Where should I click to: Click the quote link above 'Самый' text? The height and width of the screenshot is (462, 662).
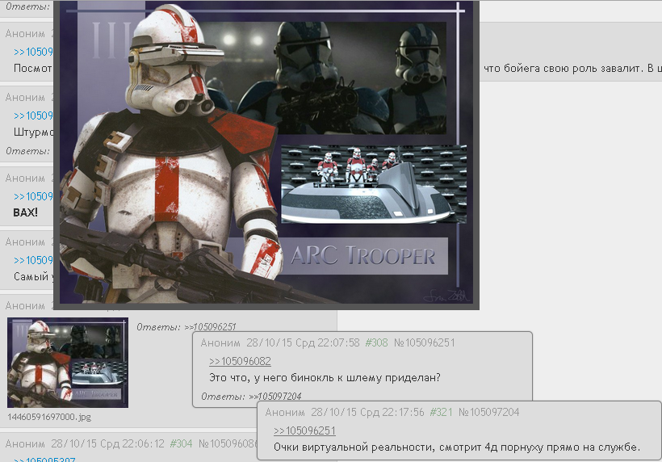point(33,260)
